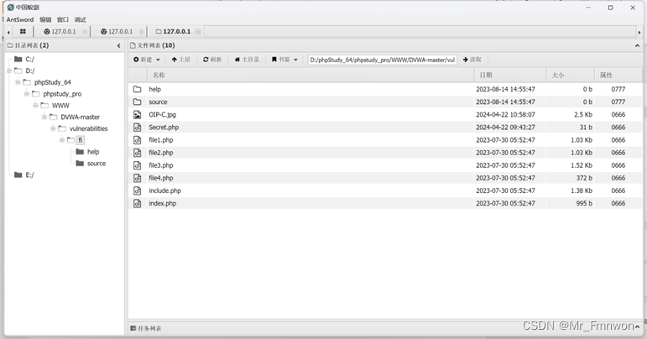647x339 pixels.
Task: Close the first 127.0.0.1 tab
Action: [85, 32]
